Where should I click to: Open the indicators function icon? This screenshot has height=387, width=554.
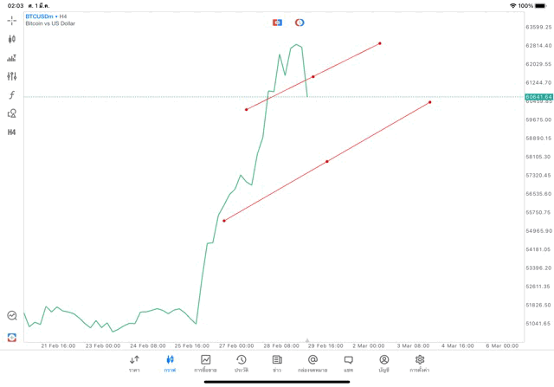pos(11,94)
